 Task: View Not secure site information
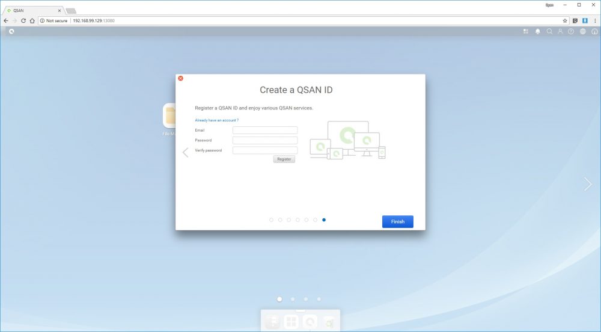pos(53,20)
